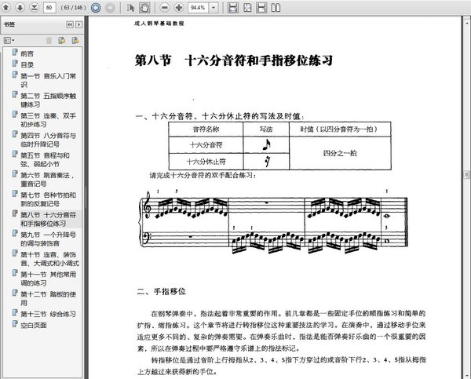
Task: Click the new bookmark icon
Action: [62, 40]
